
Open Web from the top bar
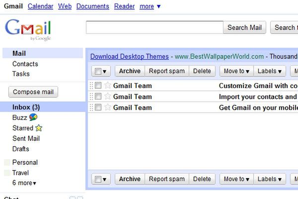click(65, 6)
